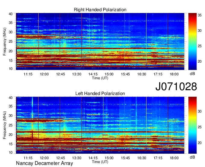This screenshot has height=167, width=205.
Task: Click the 40 MHz tick label on the top plot
Action: point(11,14)
